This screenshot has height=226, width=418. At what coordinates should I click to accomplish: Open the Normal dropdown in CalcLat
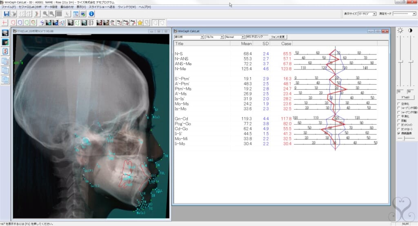click(235, 37)
